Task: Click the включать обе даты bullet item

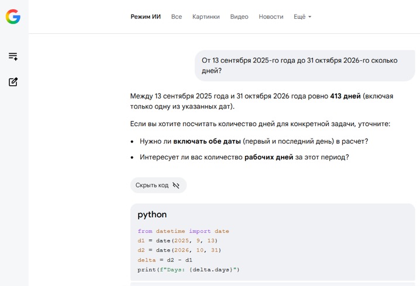Action: [254, 141]
